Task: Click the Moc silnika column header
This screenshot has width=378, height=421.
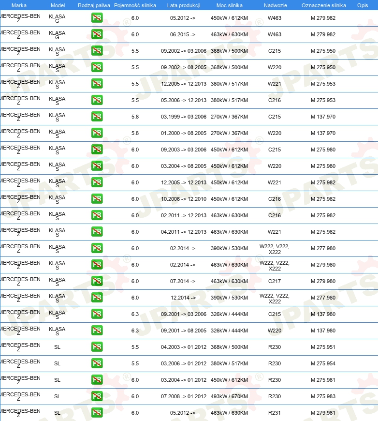Action: click(230, 5)
